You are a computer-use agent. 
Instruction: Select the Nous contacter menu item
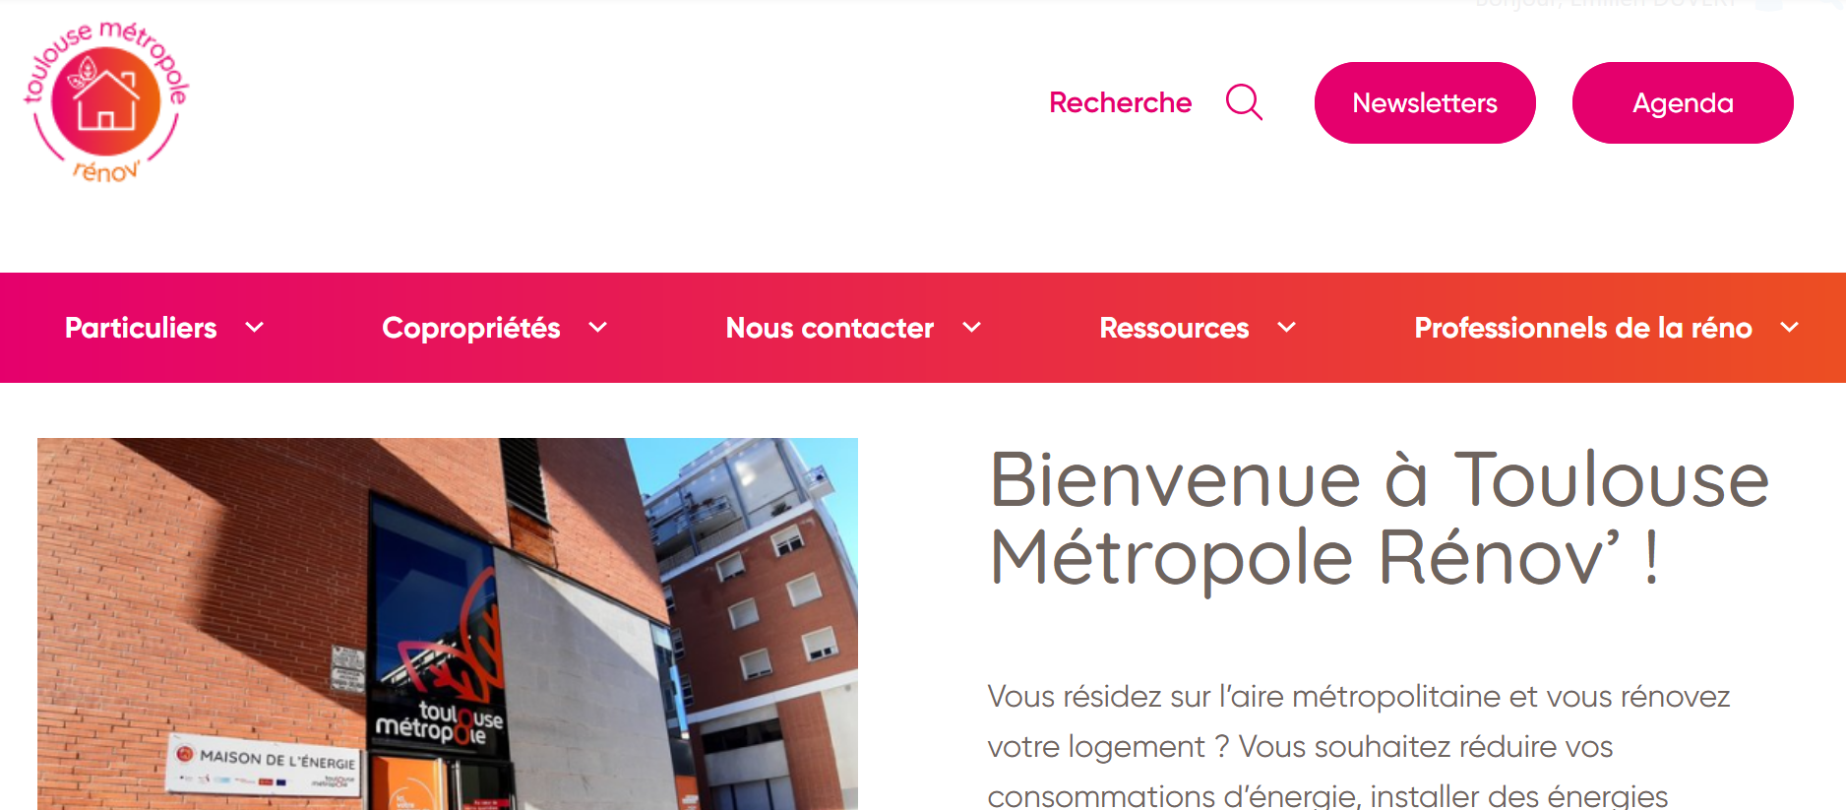point(830,328)
